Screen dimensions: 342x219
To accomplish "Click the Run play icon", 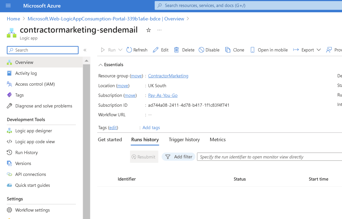I will pos(103,50).
